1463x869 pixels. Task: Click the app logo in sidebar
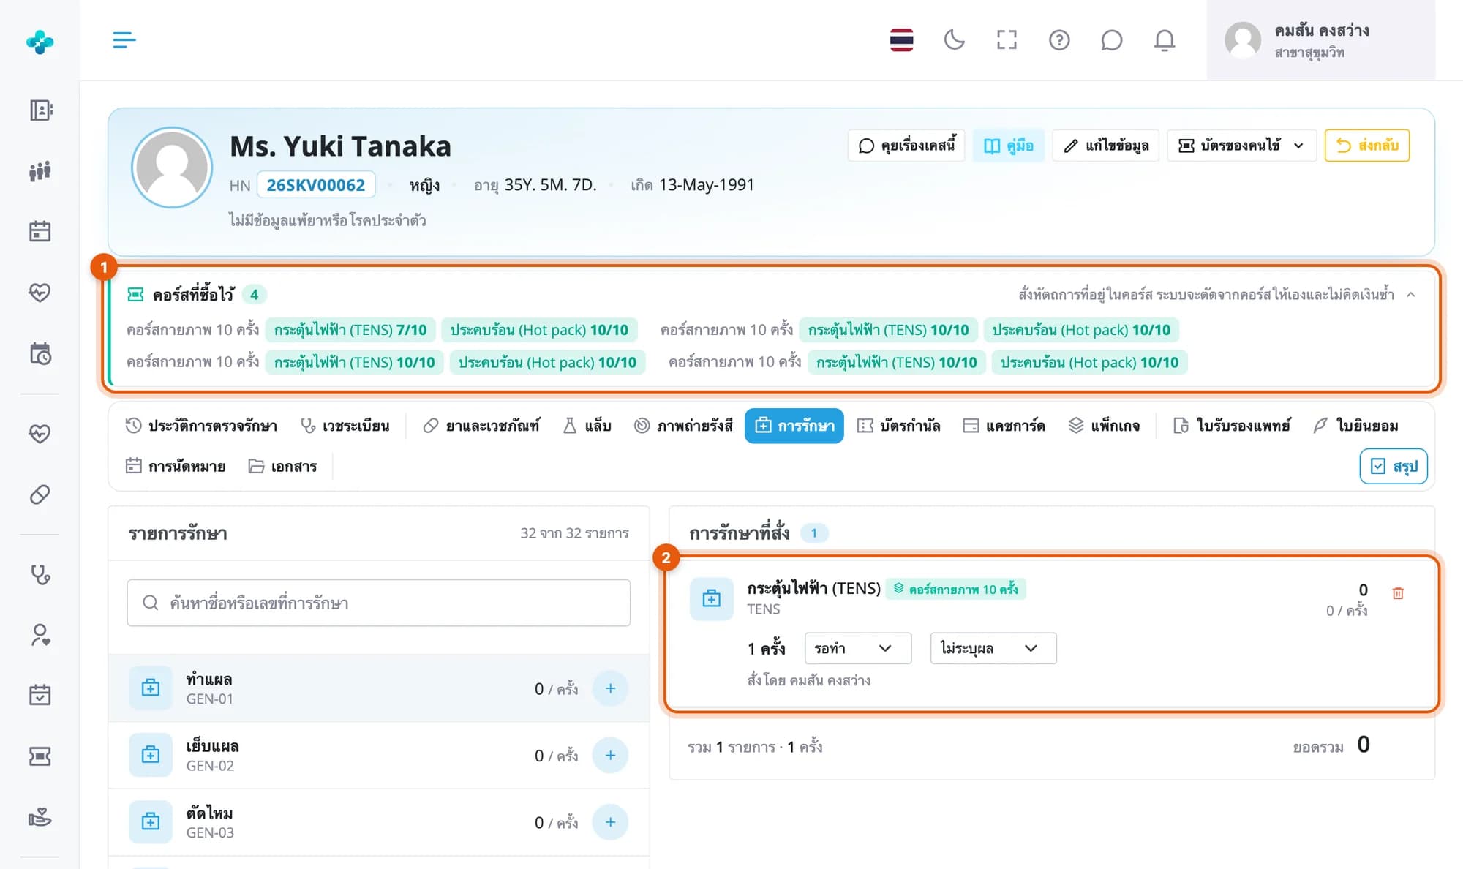[x=40, y=42]
